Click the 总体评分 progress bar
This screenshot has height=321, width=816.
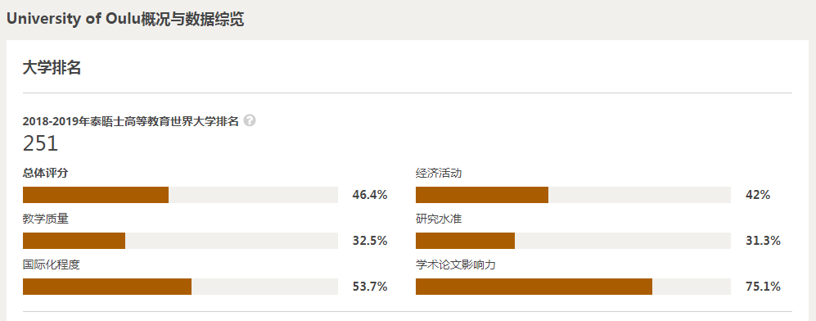coord(180,195)
